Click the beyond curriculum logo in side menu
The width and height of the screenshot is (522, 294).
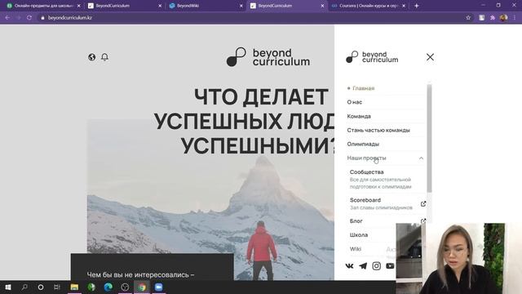click(x=372, y=57)
